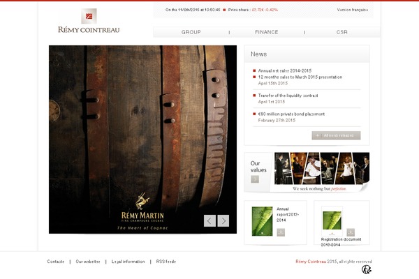Open Annual net sales 2014-2015 news

[x=285, y=70]
